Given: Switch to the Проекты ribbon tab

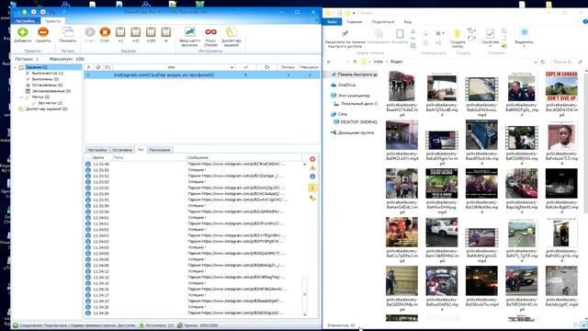Looking at the screenshot, I should pyautogui.click(x=52, y=21).
